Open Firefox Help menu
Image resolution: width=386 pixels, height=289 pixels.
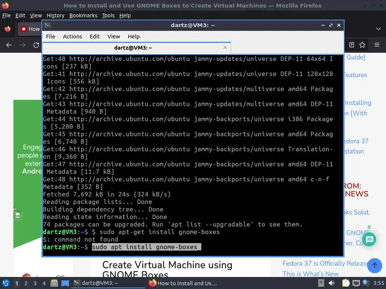tap(125, 15)
